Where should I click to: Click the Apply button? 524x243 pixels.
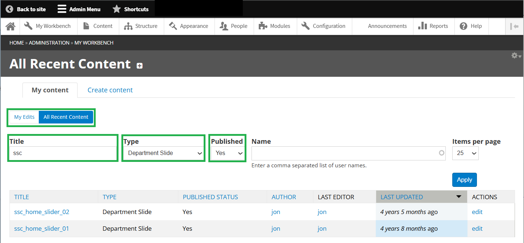click(465, 180)
